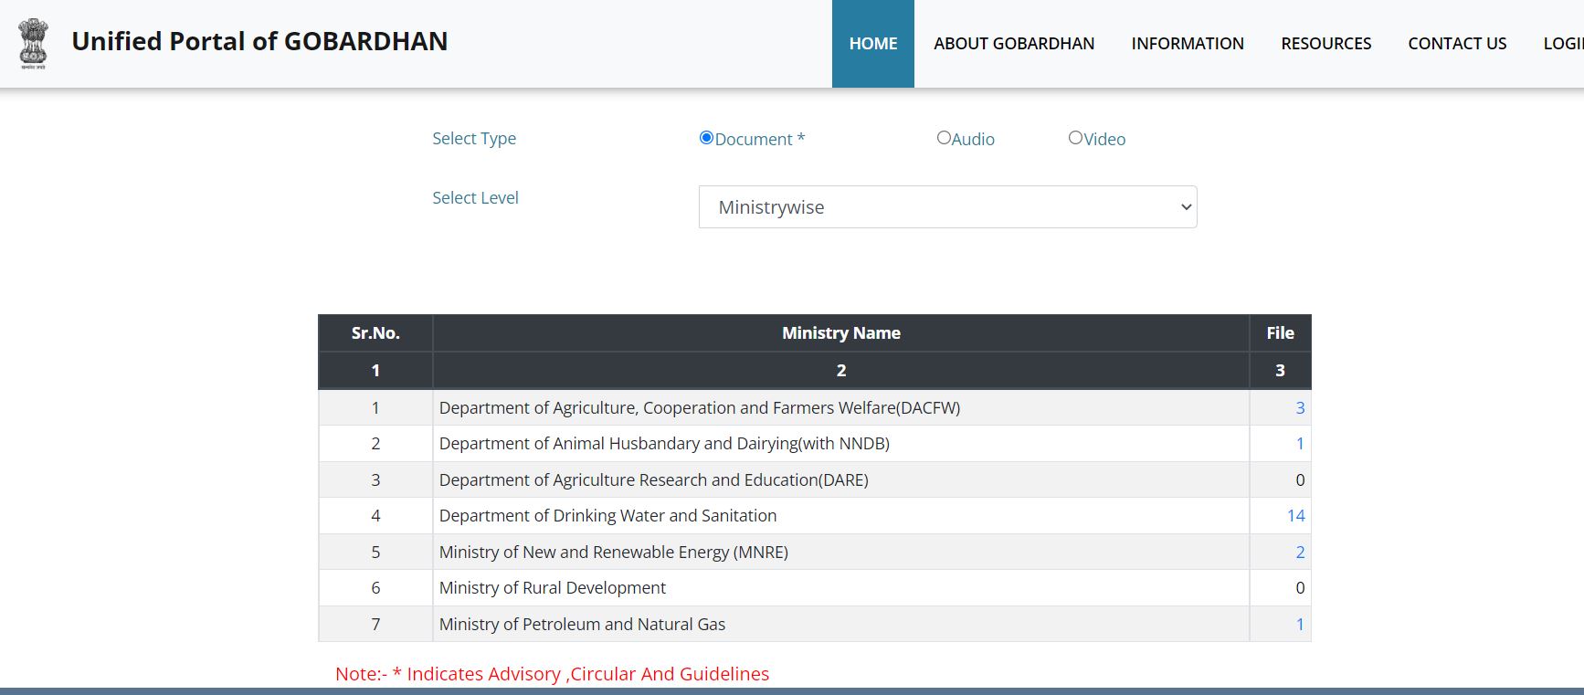Image resolution: width=1584 pixels, height=695 pixels.
Task: Click 'Department of Drinking Water and Sanitation'
Action: (x=607, y=516)
